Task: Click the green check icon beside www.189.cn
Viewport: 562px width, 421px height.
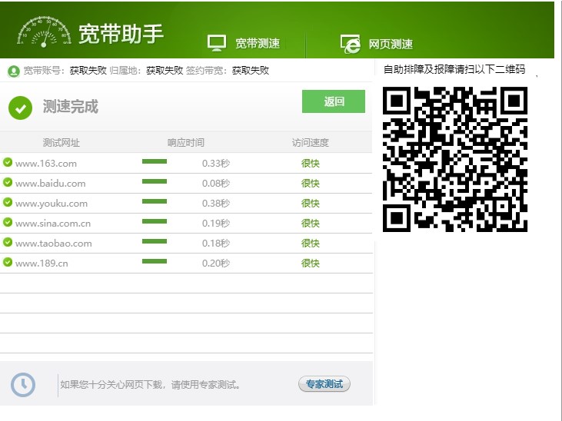Action: coord(8,262)
